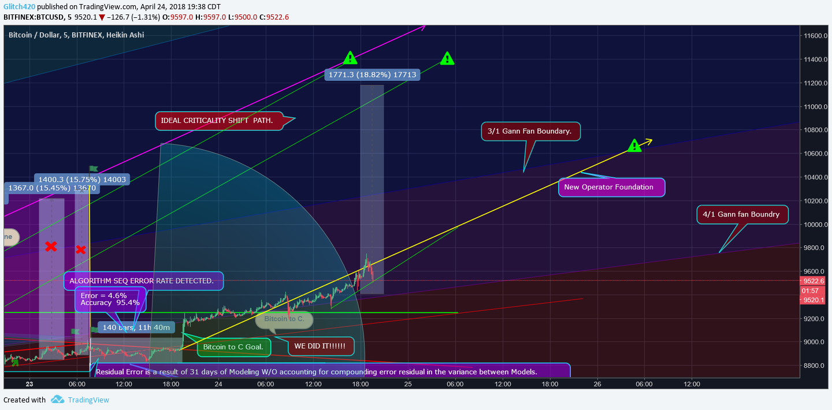Click the larger red X marker
The height and width of the screenshot is (410, 832).
click(51, 247)
